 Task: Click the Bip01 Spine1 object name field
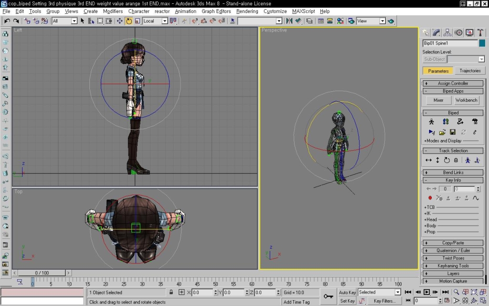pyautogui.click(x=450, y=43)
